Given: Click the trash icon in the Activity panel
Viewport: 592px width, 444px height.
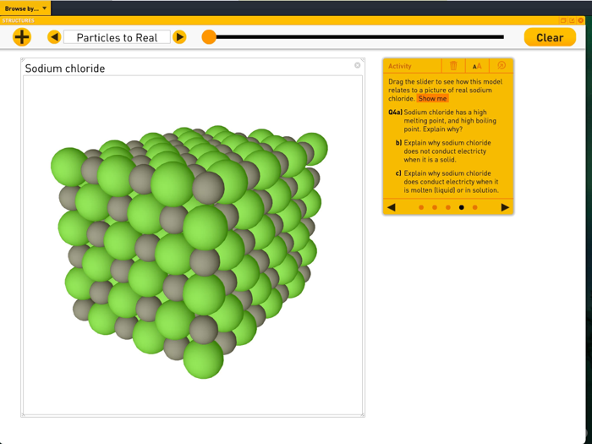Looking at the screenshot, I should pyautogui.click(x=453, y=66).
